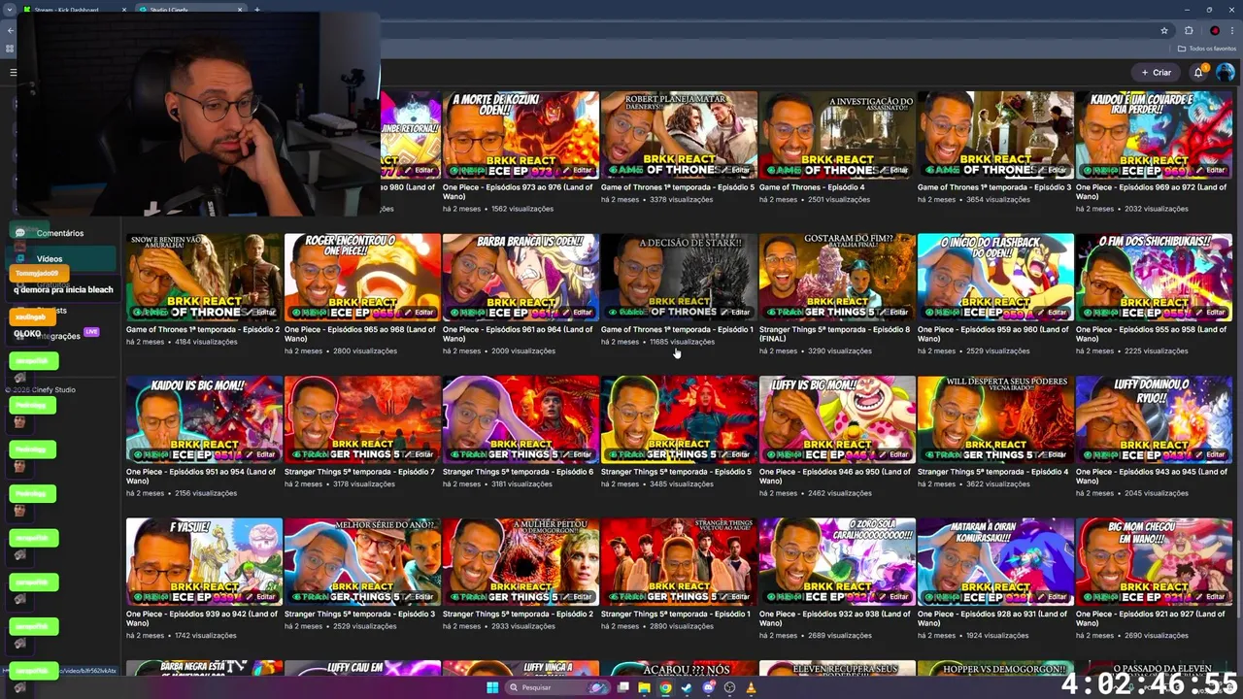
Task: Bookmark this page with the star icon
Action: (1164, 30)
